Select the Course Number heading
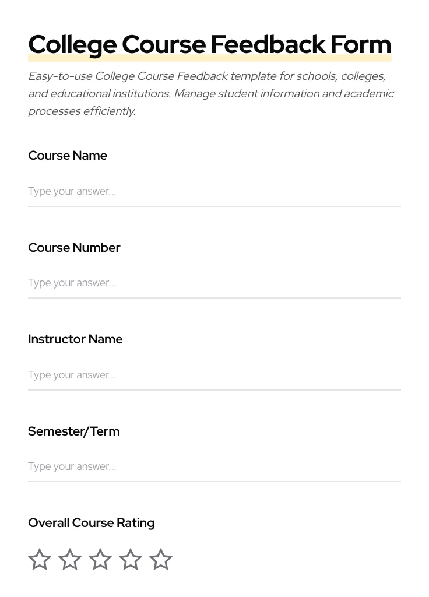Viewport: 429px width, 597px height. 74,248
